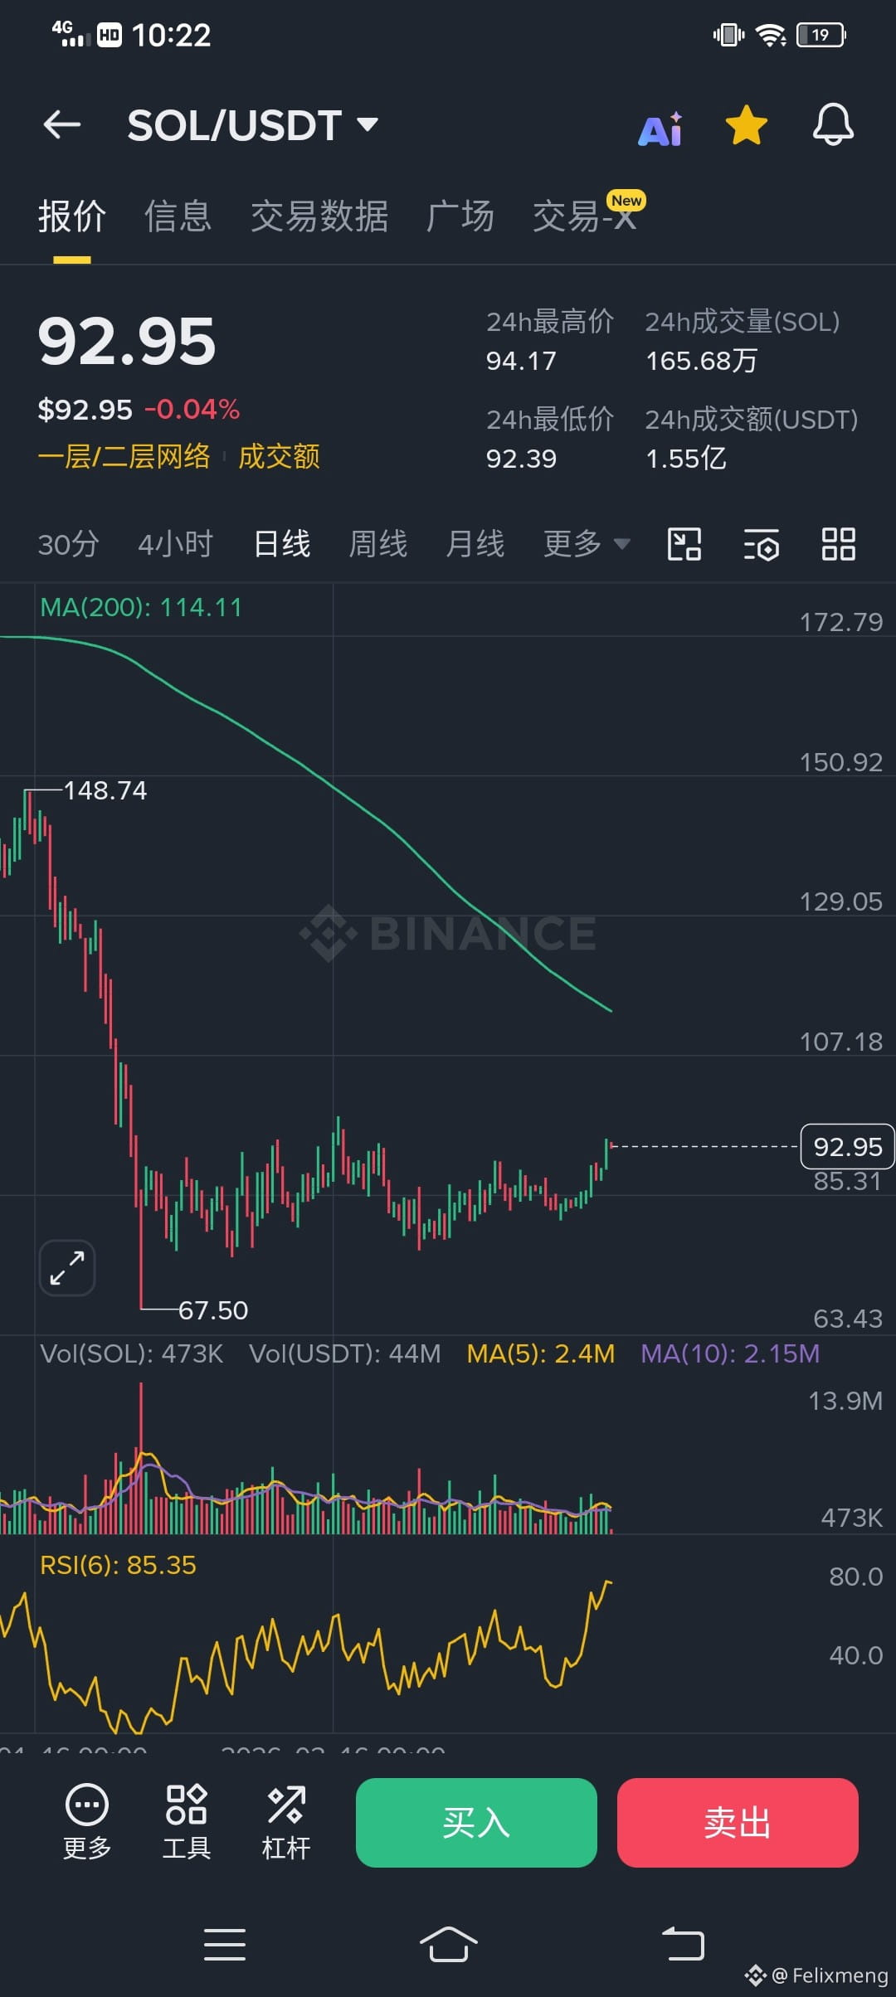
Task: Tap the MA(10): 2.15M volume label
Action: click(730, 1354)
